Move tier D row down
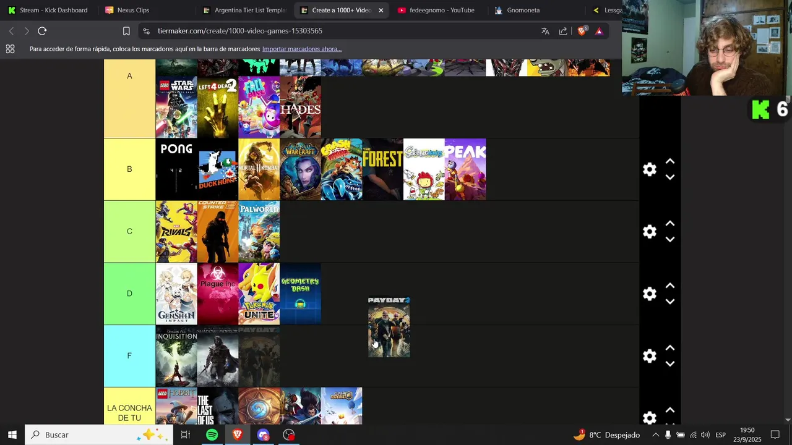 click(x=669, y=302)
